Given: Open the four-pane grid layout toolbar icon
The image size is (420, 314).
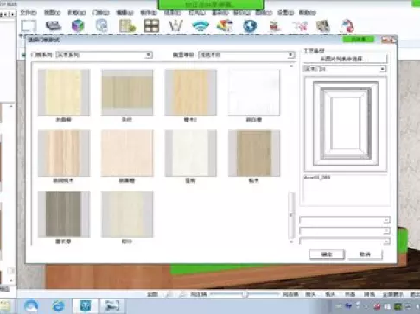Looking at the screenshot, I should coord(151,26).
